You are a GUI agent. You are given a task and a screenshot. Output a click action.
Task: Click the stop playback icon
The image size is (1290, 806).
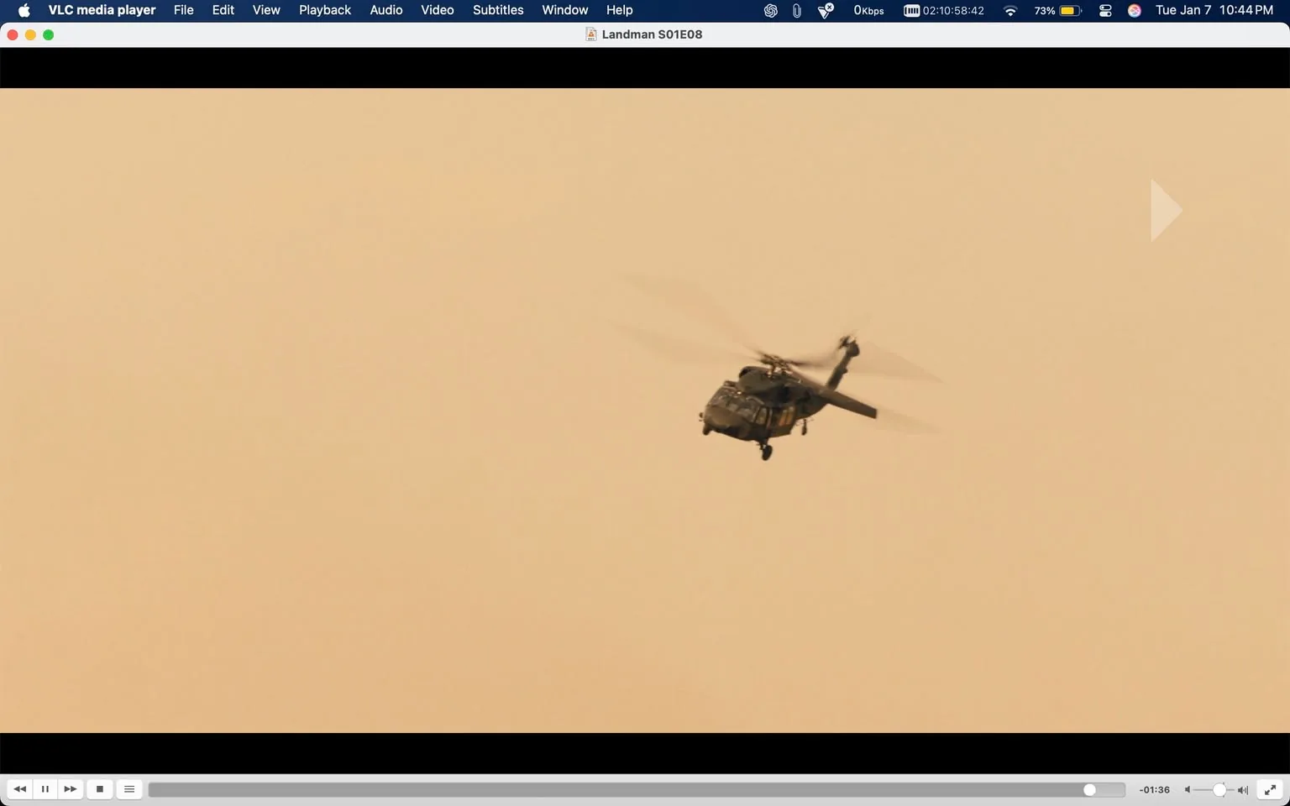tap(100, 789)
